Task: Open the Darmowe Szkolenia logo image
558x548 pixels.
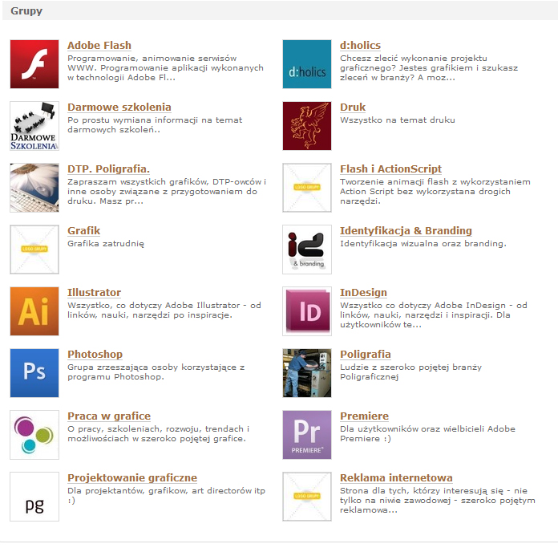Action: click(34, 126)
